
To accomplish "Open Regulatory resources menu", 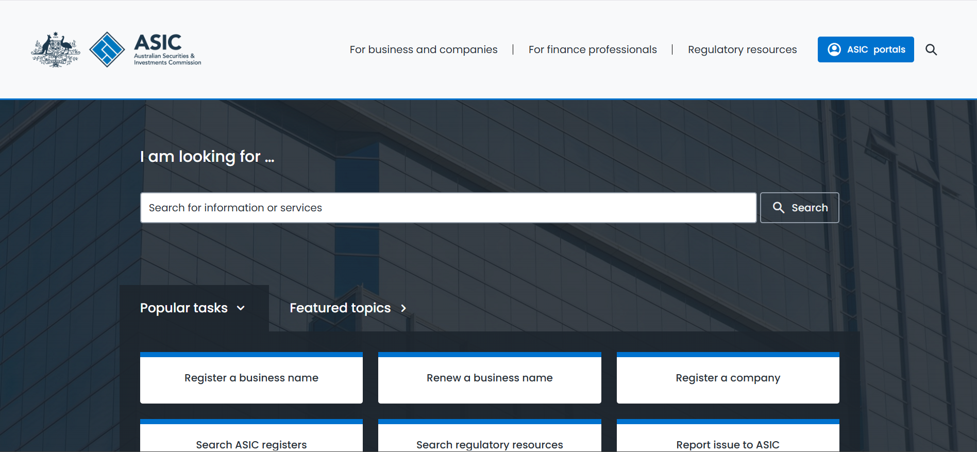I will tap(742, 49).
